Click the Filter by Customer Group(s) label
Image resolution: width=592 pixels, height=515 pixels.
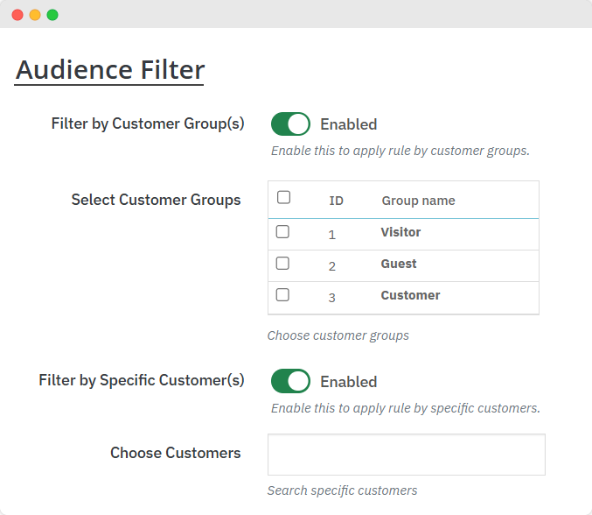click(x=148, y=123)
